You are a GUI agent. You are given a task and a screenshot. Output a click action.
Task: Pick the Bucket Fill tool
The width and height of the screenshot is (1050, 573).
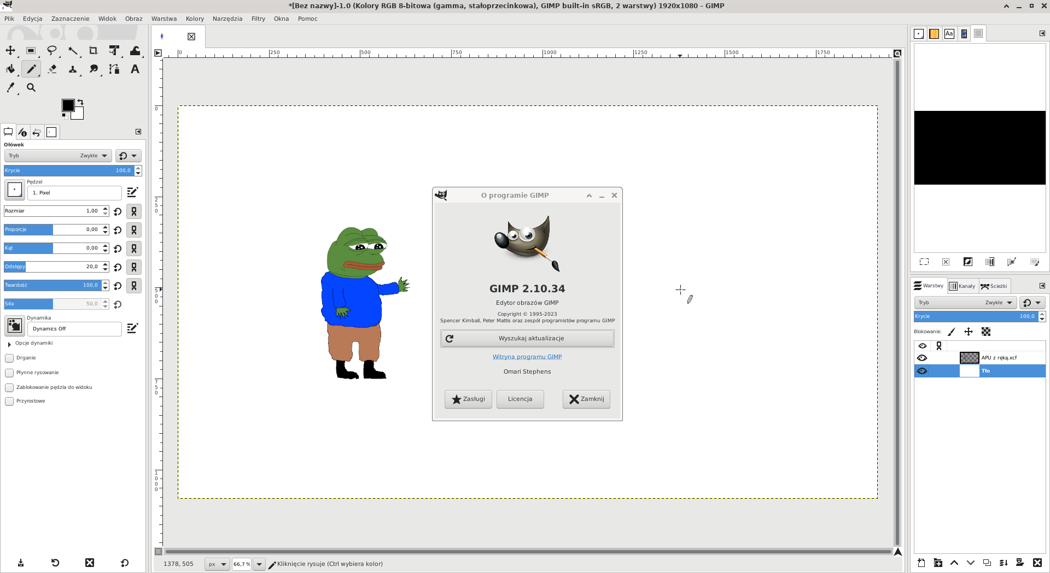click(x=10, y=69)
